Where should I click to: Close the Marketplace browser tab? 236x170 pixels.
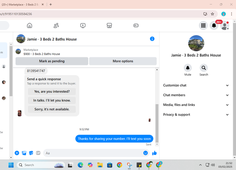(42, 5)
